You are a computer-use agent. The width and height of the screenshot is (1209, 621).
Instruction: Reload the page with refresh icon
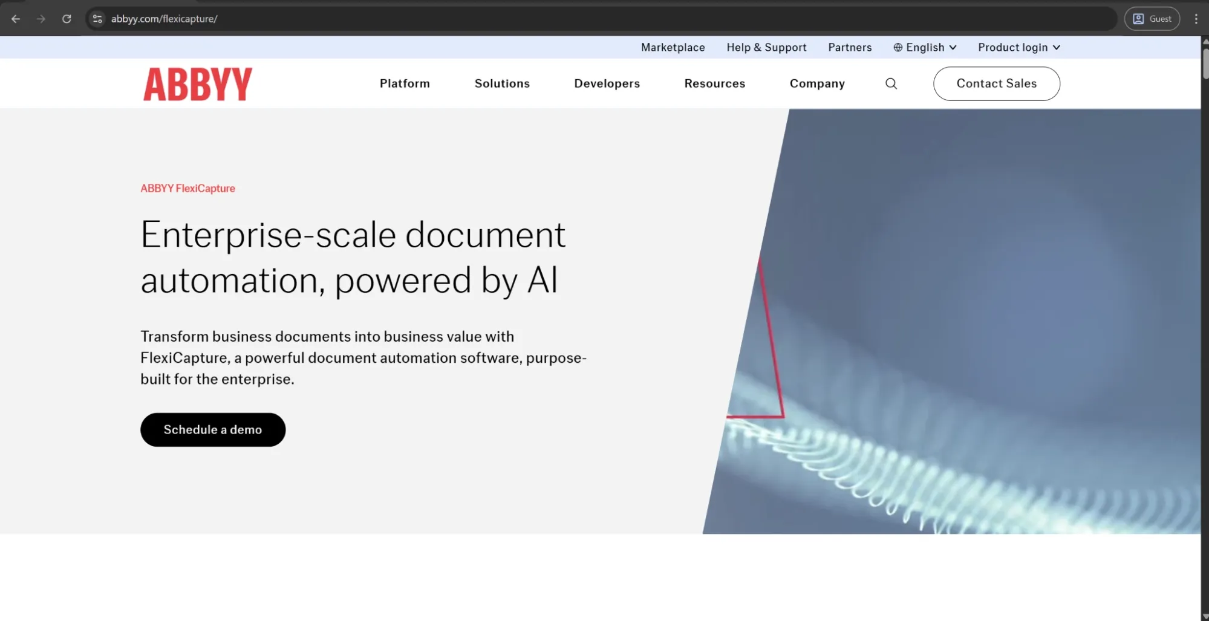tap(67, 19)
